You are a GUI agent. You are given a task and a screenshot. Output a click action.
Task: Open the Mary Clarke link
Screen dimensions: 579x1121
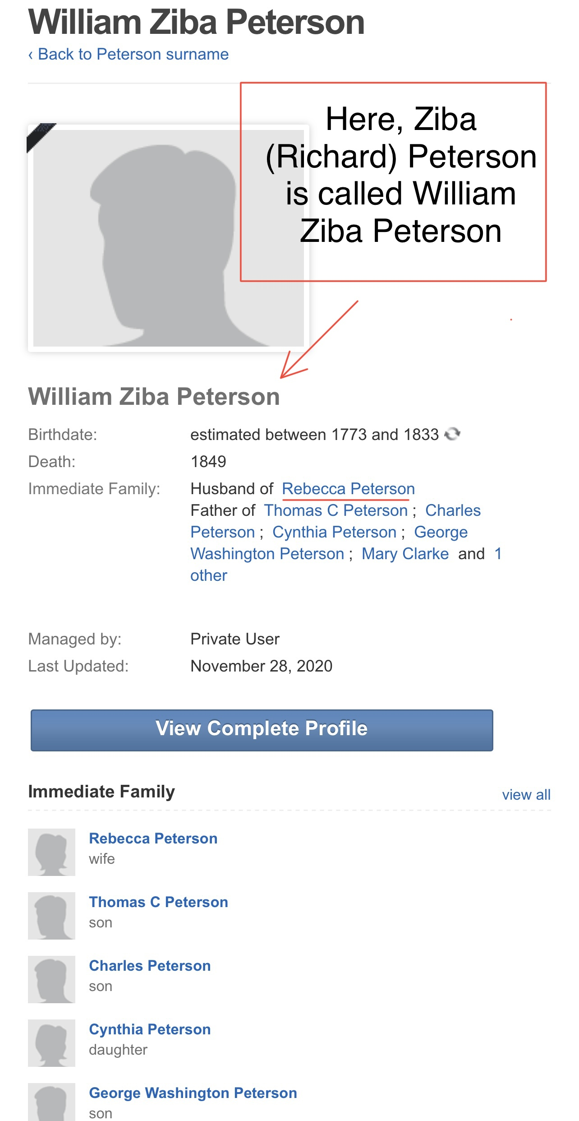pyautogui.click(x=405, y=554)
